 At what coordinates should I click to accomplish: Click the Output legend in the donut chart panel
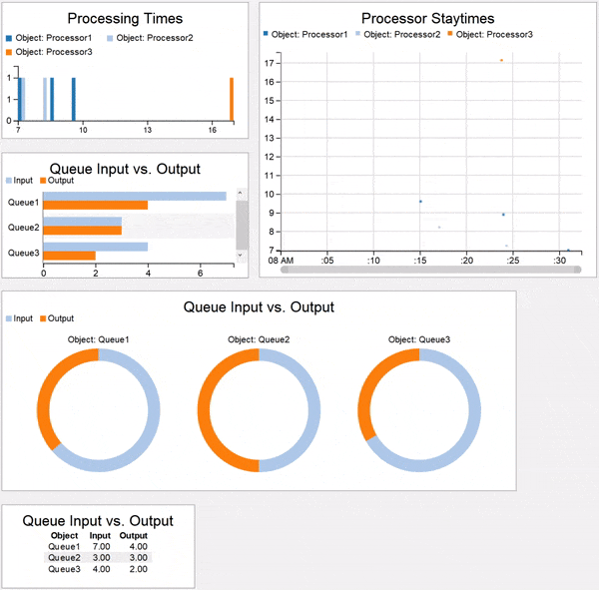[60, 318]
